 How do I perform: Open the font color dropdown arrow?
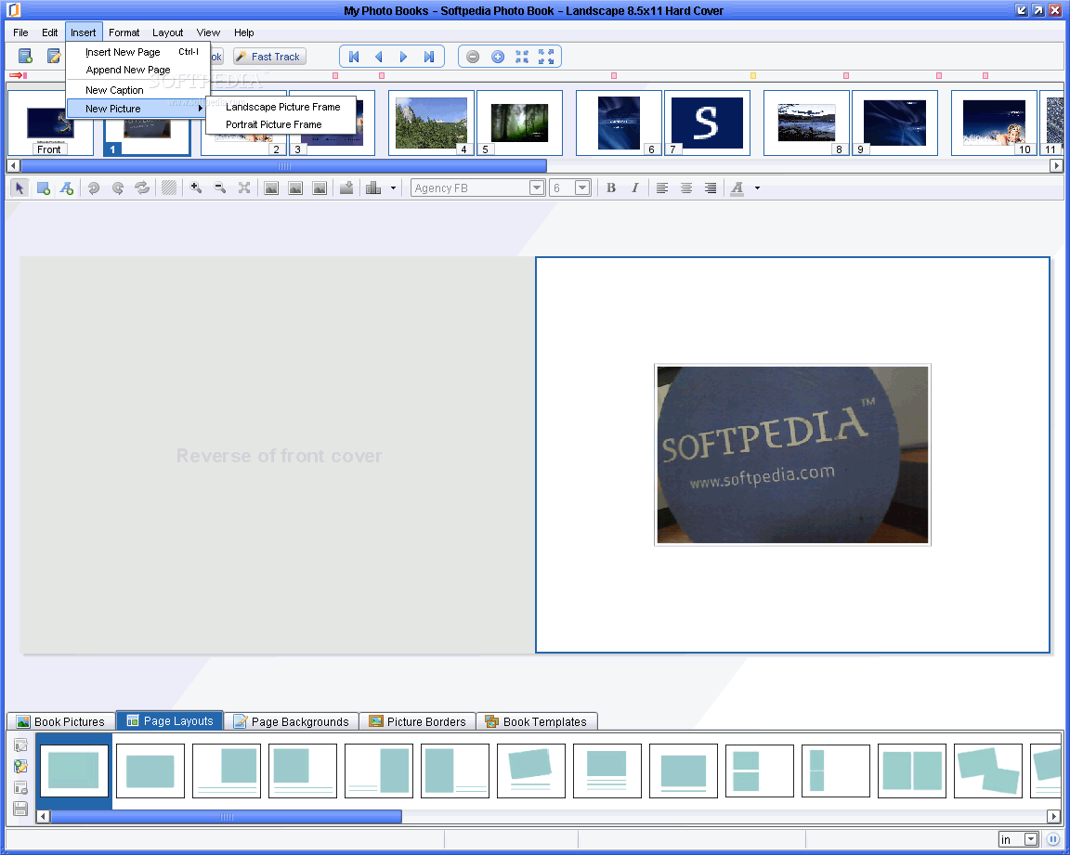point(757,188)
